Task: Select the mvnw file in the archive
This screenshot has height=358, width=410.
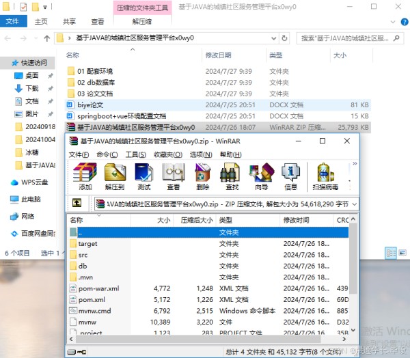Action: pos(208,322)
